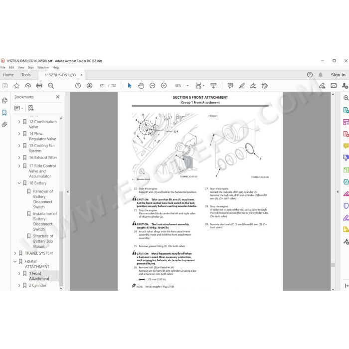Click the stamp tool icon
The image size is (349, 349).
pos(265,86)
